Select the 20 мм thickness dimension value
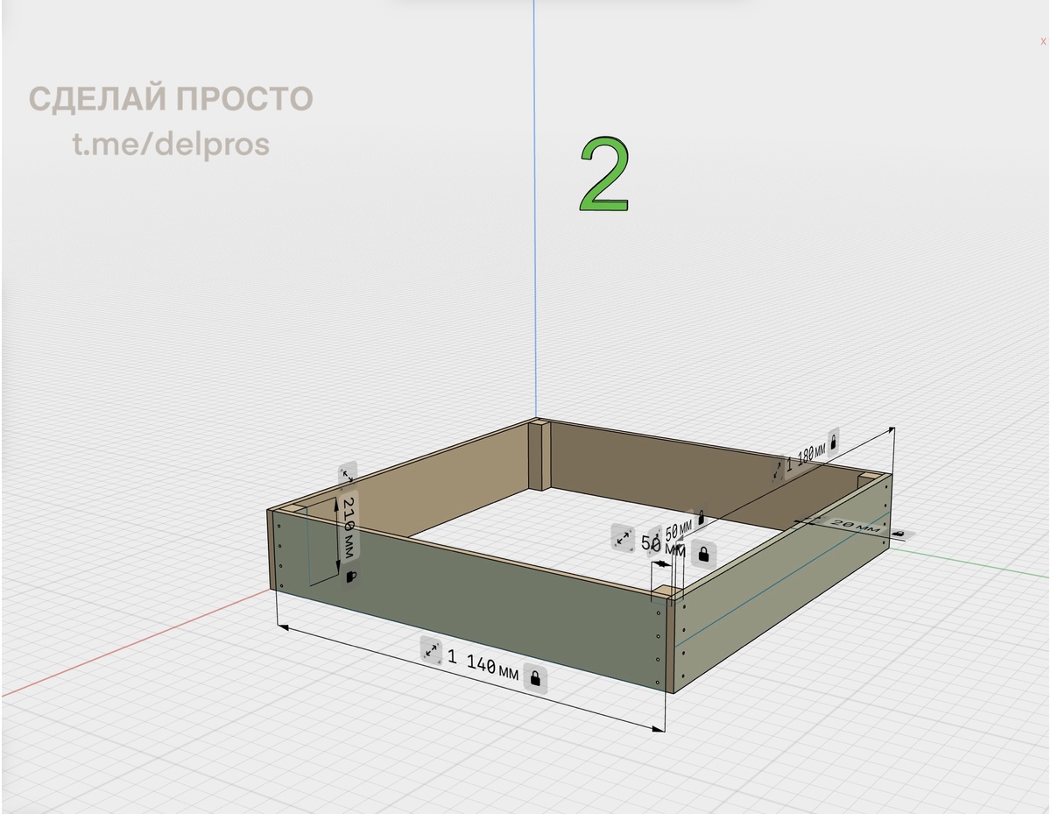 854,526
